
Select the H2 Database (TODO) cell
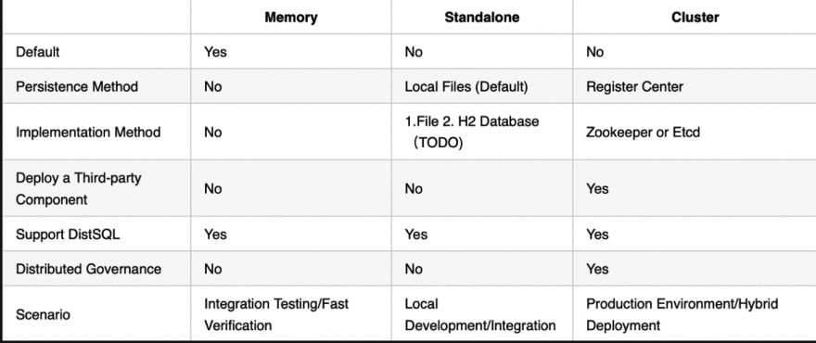(x=472, y=133)
